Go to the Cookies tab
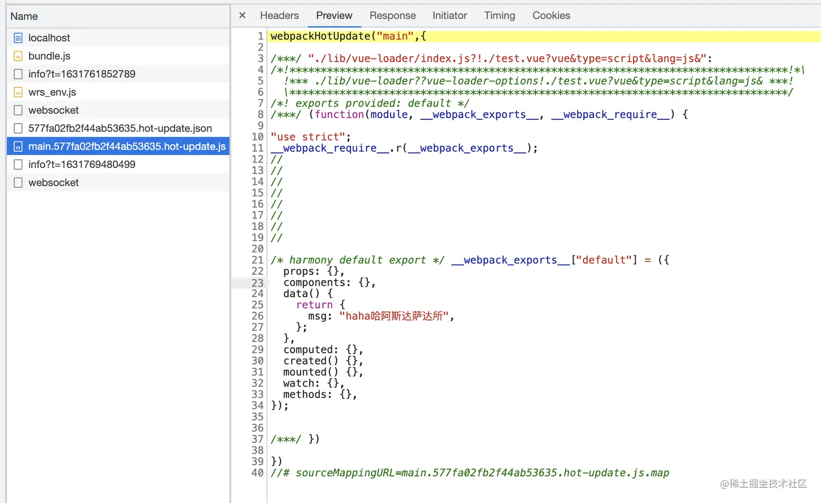The image size is (821, 503). coord(551,16)
